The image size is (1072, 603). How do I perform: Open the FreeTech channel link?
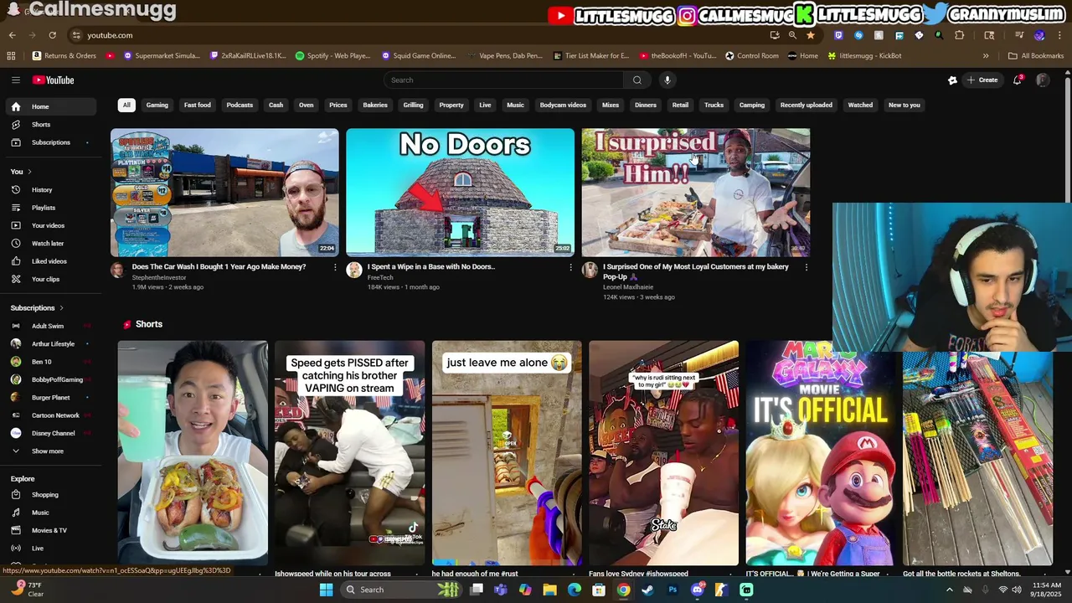pos(380,277)
